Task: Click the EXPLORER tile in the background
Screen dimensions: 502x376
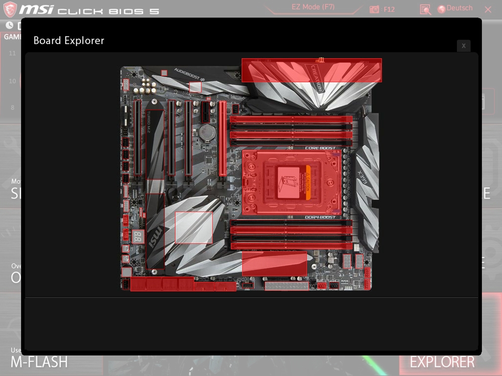Action: pos(442,362)
